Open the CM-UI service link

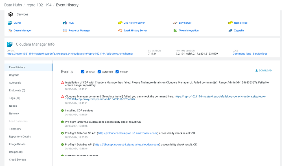[x=17, y=23]
